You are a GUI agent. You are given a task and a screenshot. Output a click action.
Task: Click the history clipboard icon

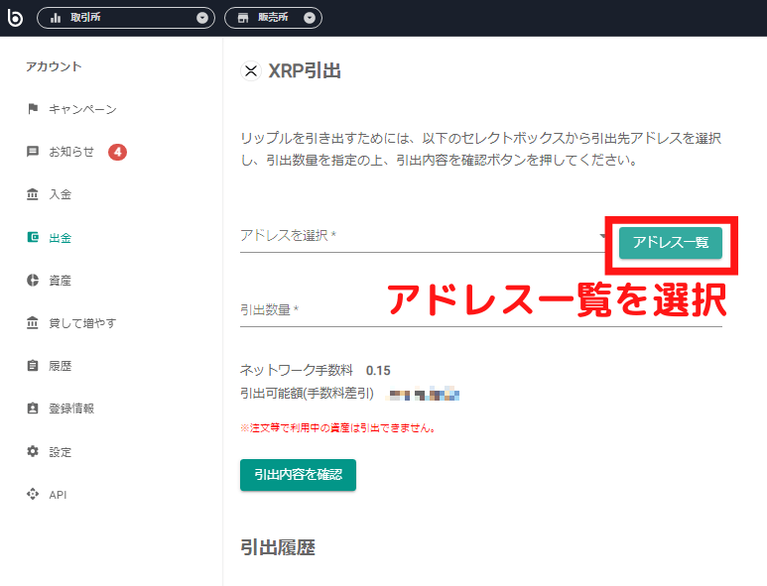click(33, 366)
